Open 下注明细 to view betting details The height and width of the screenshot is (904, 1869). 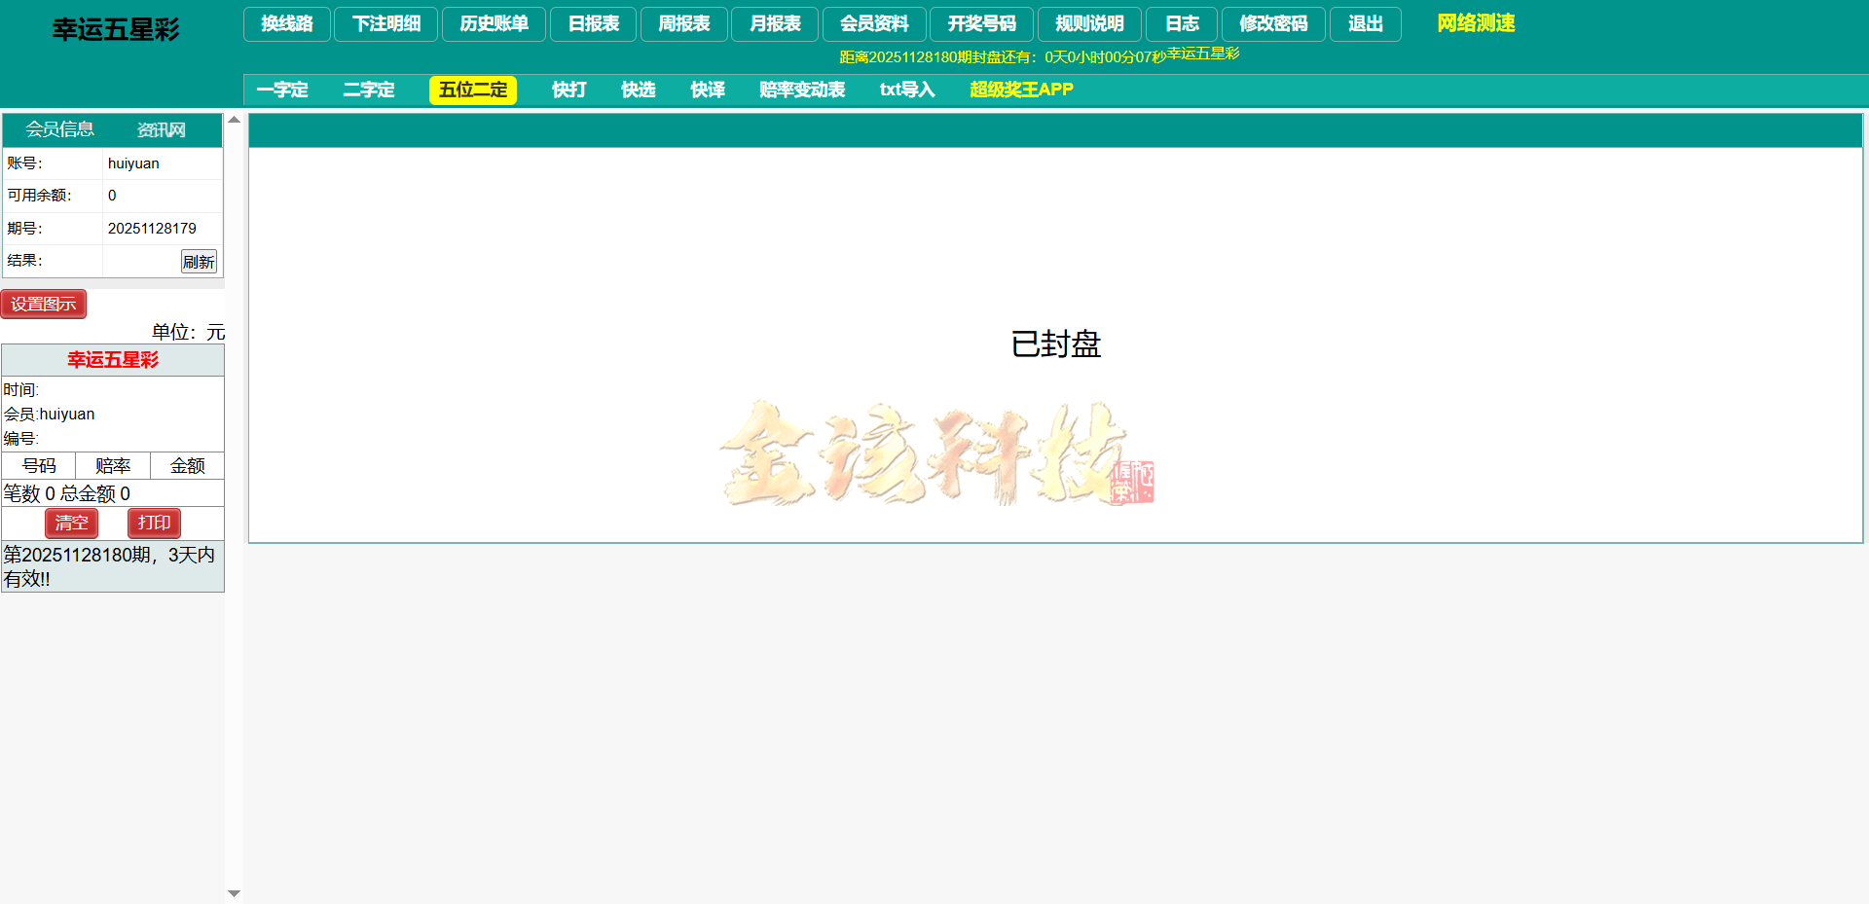[385, 24]
